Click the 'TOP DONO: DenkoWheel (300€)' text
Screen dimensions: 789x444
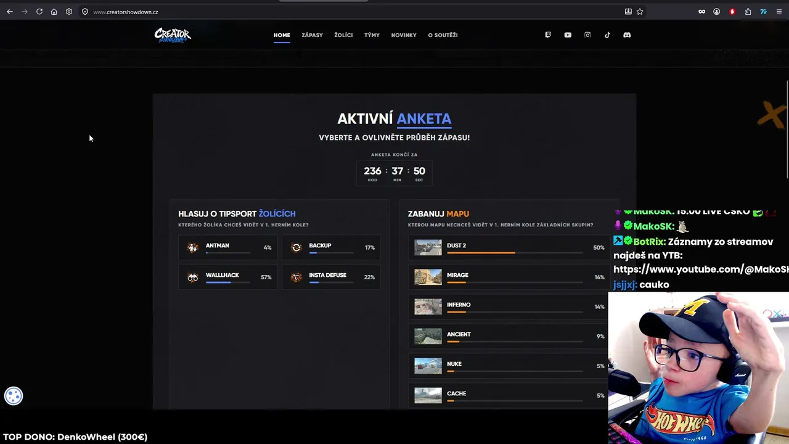coord(75,437)
